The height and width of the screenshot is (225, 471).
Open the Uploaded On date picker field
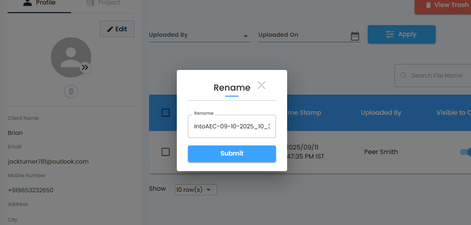303,35
